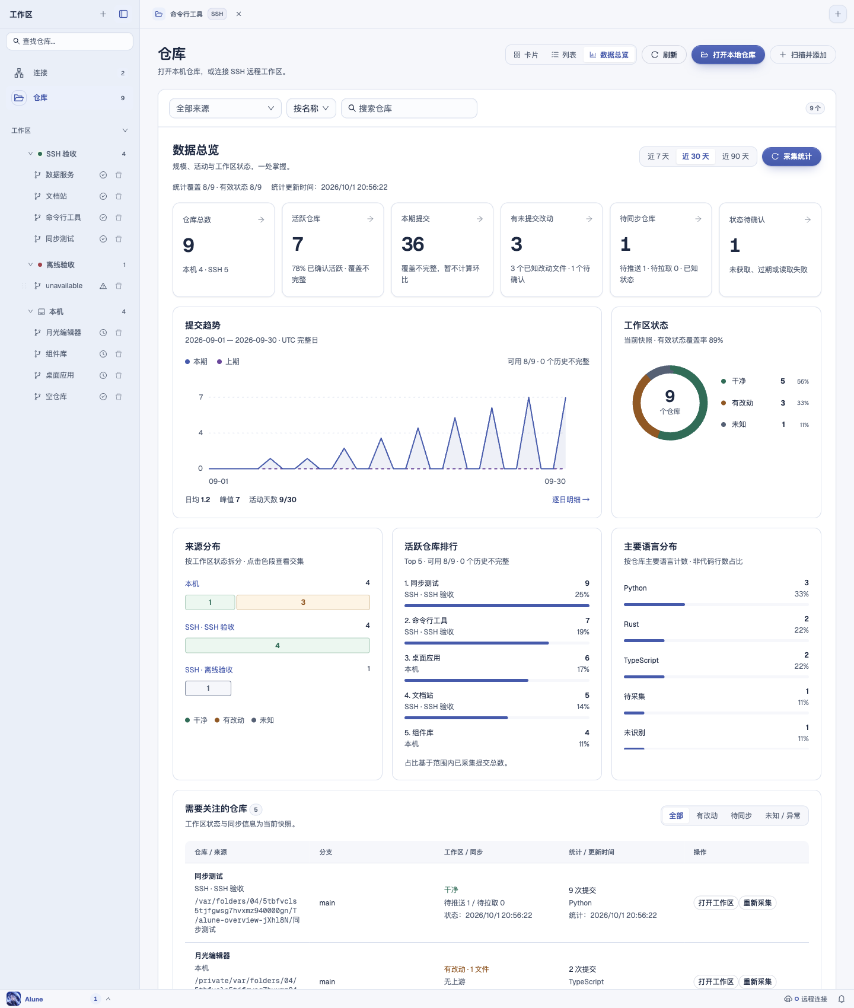Viewport: 854px width, 1008px height.
Task: Select the 近 30 天 range
Action: coord(696,157)
